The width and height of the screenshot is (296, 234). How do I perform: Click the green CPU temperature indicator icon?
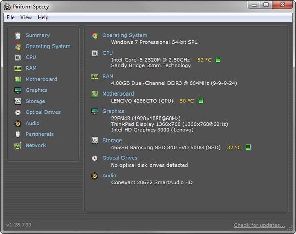218,60
